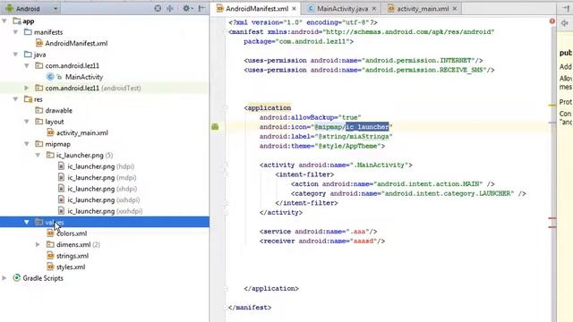The width and height of the screenshot is (573, 322).
Task: Select ic_launcher.png (mdpi)
Action: [x=101, y=178]
